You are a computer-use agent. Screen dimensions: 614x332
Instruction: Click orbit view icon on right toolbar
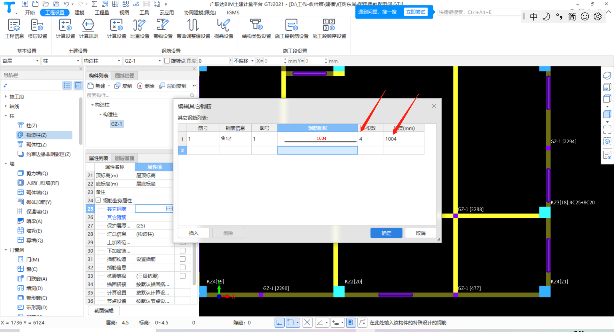(x=607, y=76)
